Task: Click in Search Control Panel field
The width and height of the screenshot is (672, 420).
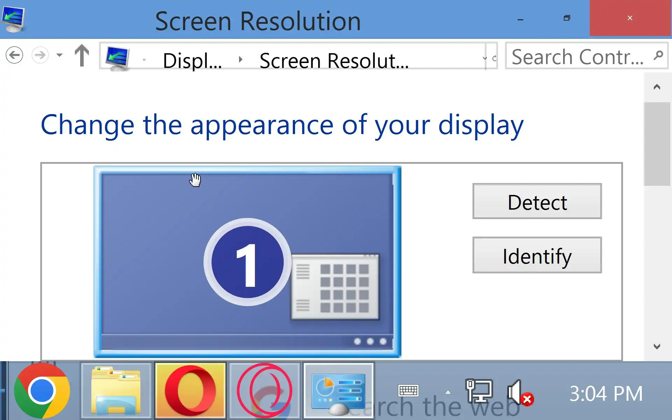Action: tap(577, 57)
